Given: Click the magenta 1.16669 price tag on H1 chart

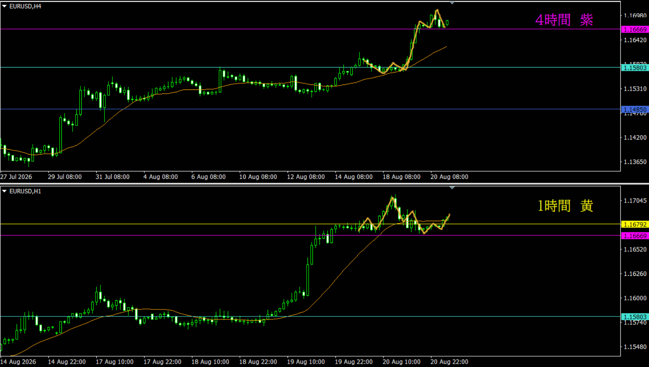Looking at the screenshot, I should 635,236.
